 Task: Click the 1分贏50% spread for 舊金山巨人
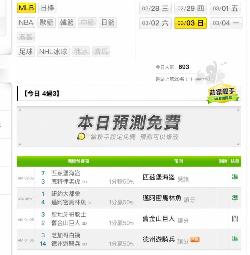click(122, 223)
